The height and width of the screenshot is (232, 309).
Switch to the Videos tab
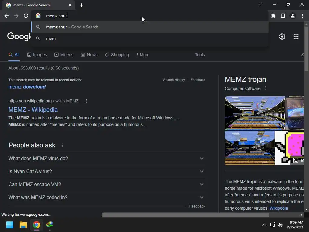coord(64,55)
